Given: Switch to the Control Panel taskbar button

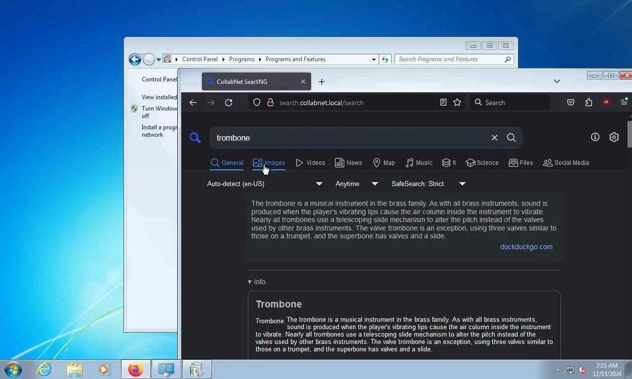Looking at the screenshot, I should point(166,369).
